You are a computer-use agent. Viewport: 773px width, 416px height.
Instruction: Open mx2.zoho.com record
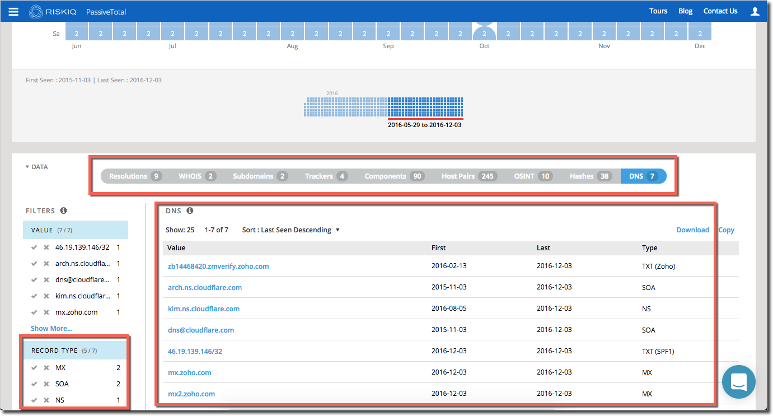click(x=191, y=394)
